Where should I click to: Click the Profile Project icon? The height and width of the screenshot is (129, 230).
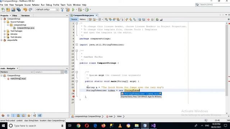tap(87, 10)
